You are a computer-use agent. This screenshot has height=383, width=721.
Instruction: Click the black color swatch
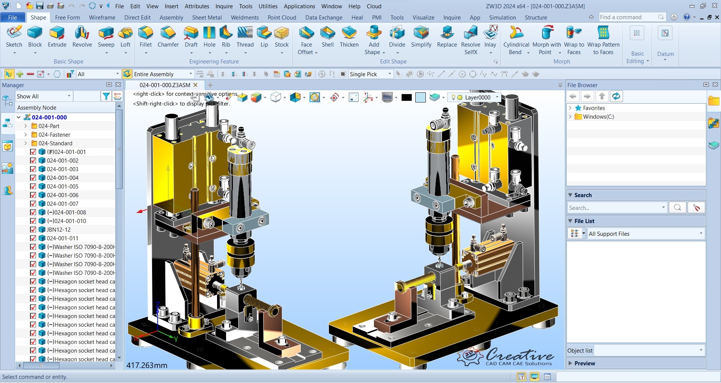coord(406,98)
